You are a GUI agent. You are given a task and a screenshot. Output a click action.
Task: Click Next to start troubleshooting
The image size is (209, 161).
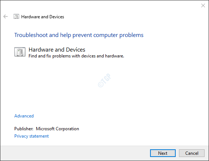(x=163, y=153)
